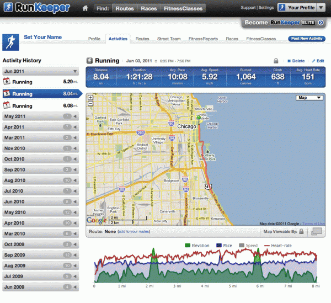Switch to the Profile tab
Image resolution: width=331 pixels, height=303 pixels.
[x=94, y=39]
